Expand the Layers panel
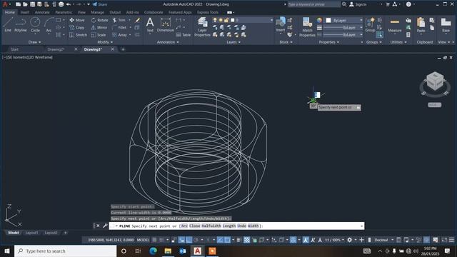Screen dimensions: 457x257 (233, 42)
